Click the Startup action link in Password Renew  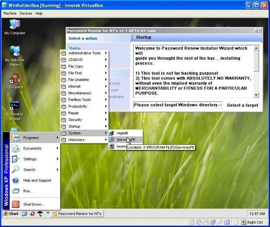[x=75, y=48]
